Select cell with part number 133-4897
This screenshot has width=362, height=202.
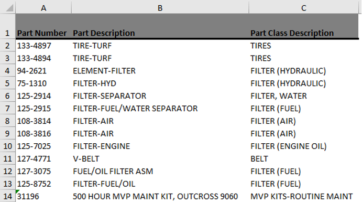[x=43, y=46]
